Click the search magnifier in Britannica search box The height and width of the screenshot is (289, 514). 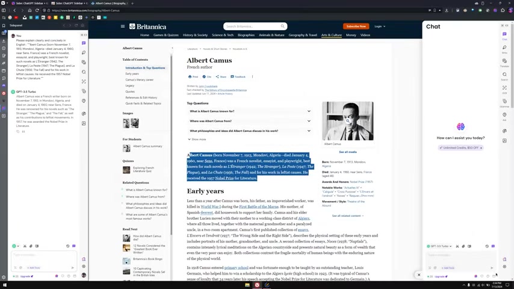[x=282, y=26]
